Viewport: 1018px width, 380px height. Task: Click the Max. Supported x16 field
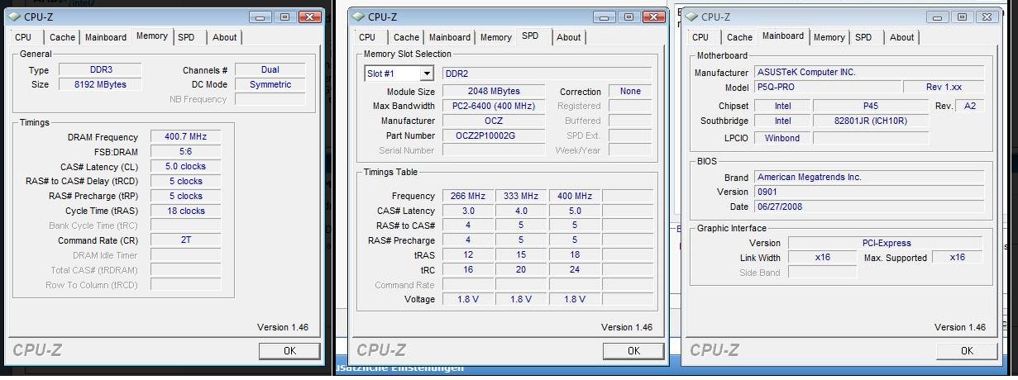coord(958,258)
